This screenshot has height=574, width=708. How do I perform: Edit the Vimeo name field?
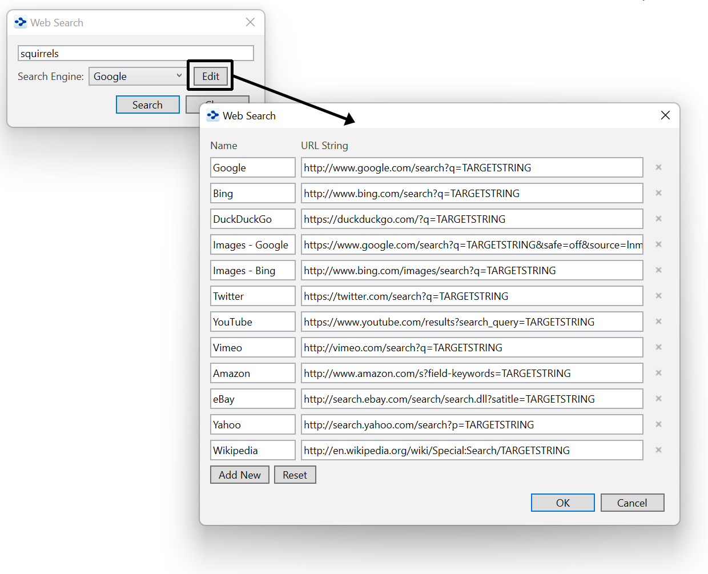[x=252, y=348]
